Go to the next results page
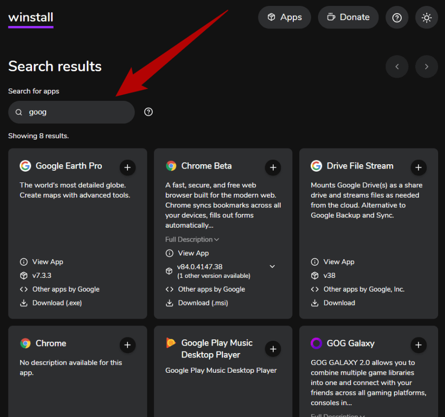Viewport: 445px width, 417px height. [426, 66]
